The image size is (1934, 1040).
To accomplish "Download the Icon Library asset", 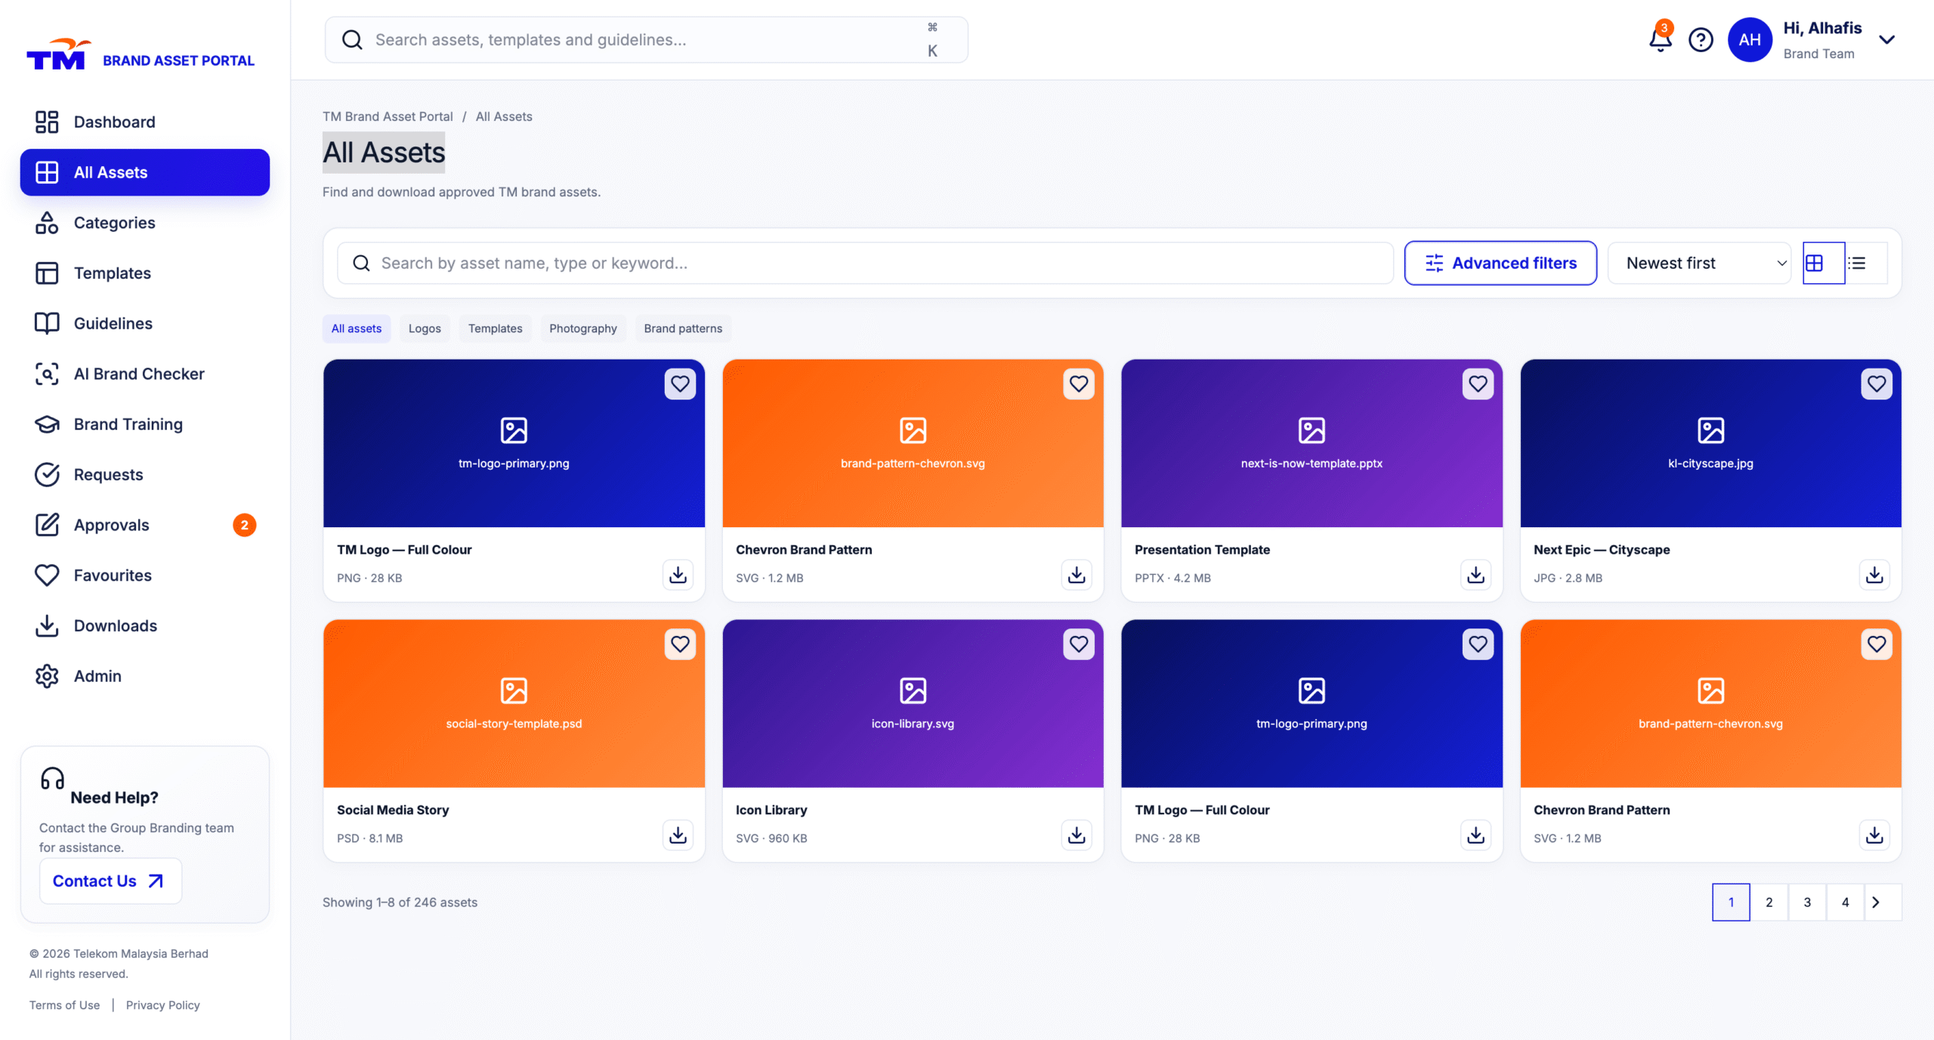I will pyautogui.click(x=1077, y=835).
